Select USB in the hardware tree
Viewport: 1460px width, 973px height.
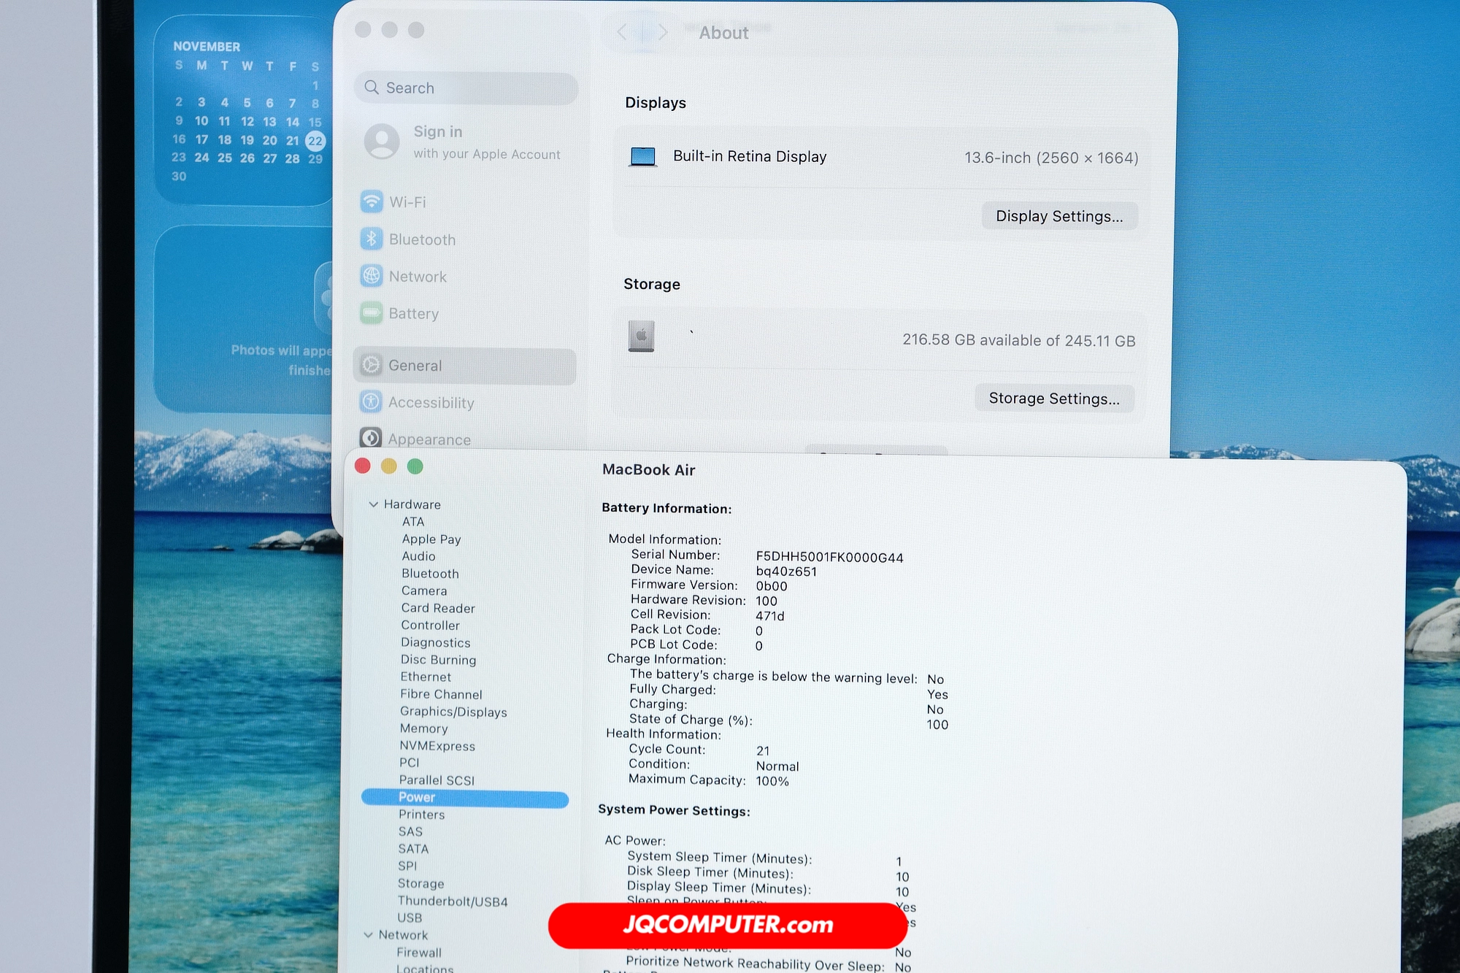tap(410, 918)
